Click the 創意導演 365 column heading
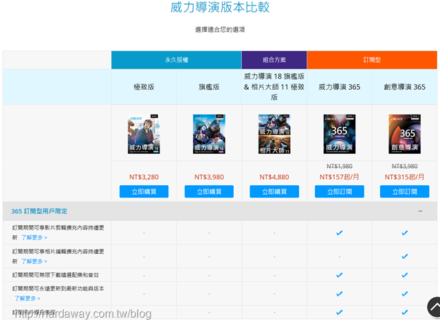 [404, 87]
